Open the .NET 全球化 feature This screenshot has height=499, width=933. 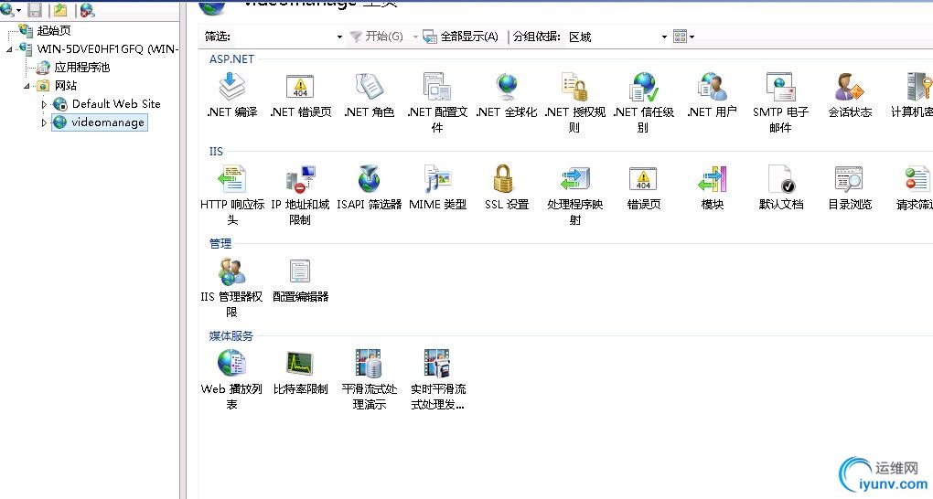coord(507,95)
